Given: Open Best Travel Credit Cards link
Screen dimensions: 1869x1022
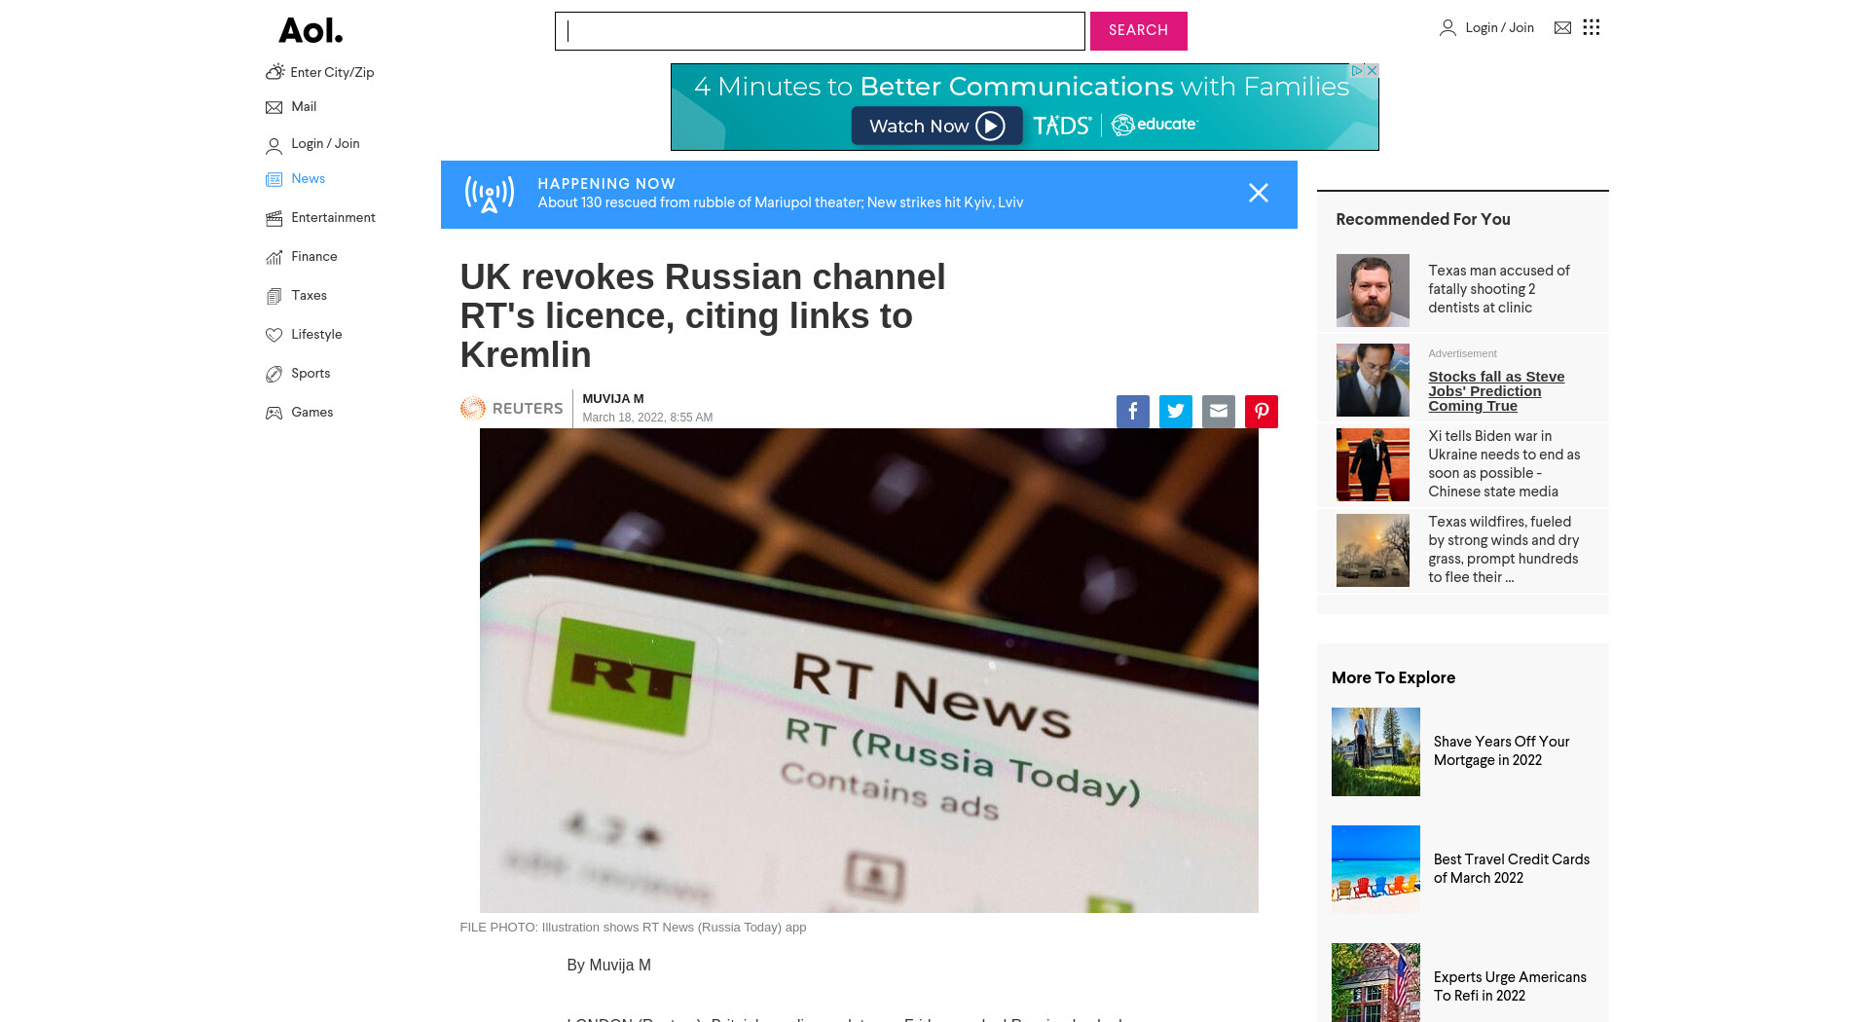Looking at the screenshot, I should pyautogui.click(x=1511, y=868).
